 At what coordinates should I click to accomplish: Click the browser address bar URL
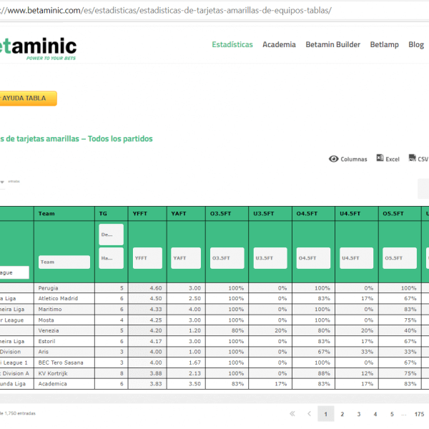(164, 11)
